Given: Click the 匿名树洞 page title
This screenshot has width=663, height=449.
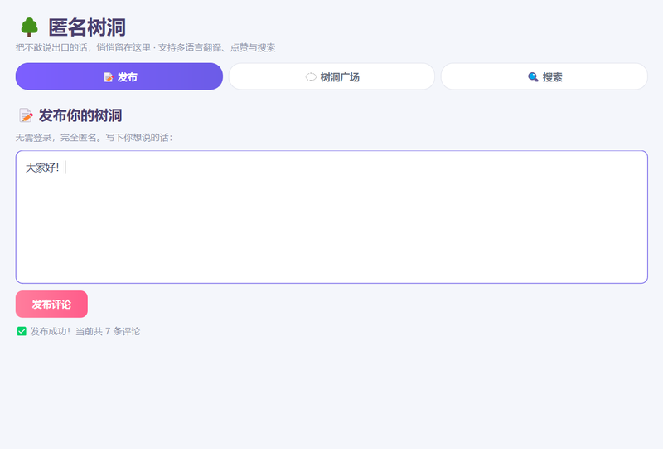Looking at the screenshot, I should click(87, 27).
